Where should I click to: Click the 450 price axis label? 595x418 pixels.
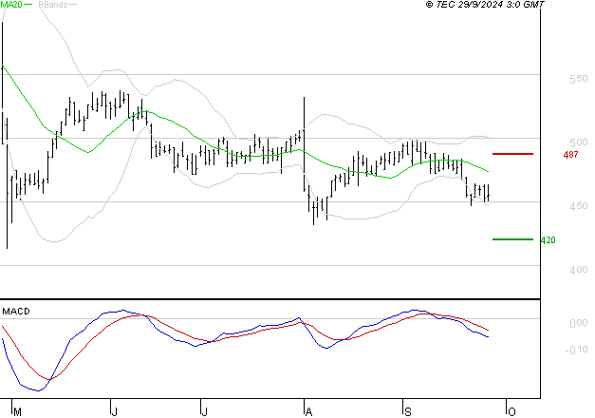click(579, 205)
